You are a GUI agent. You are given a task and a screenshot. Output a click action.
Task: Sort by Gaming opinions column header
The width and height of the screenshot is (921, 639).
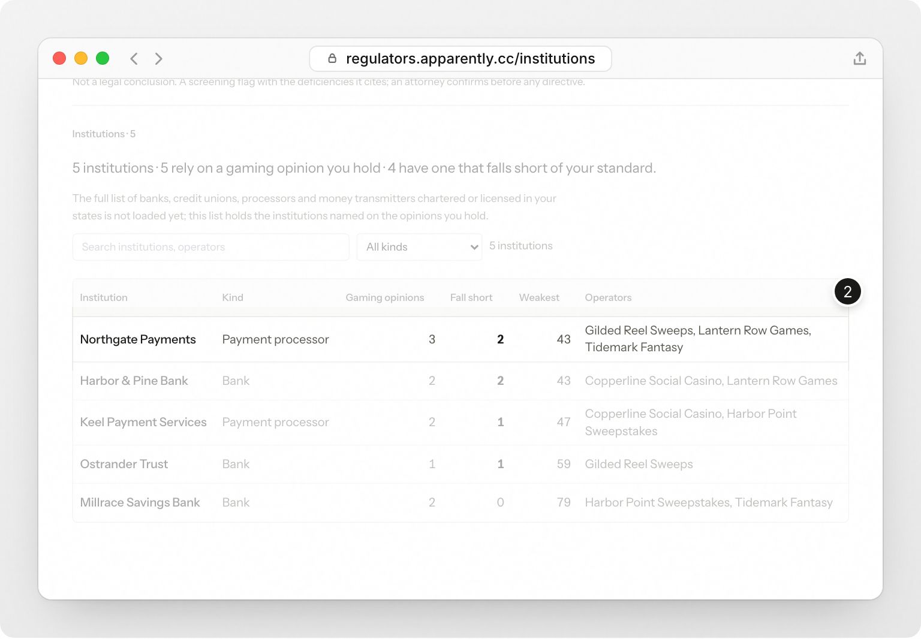(384, 297)
